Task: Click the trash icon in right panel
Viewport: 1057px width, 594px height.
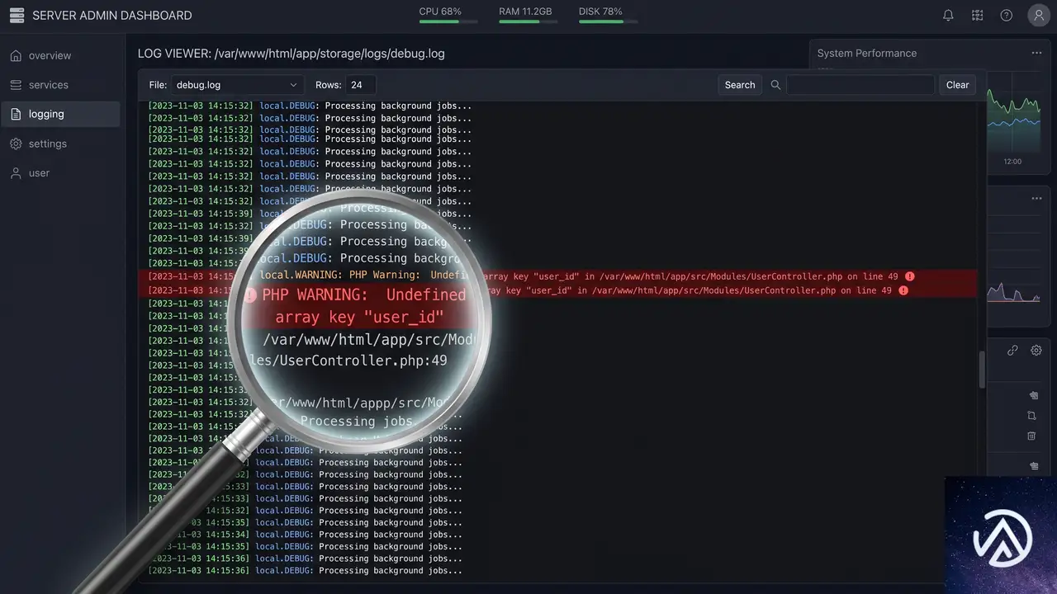Action: pos(1031,436)
